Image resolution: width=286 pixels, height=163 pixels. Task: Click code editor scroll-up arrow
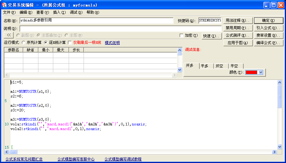[x=279, y=83]
